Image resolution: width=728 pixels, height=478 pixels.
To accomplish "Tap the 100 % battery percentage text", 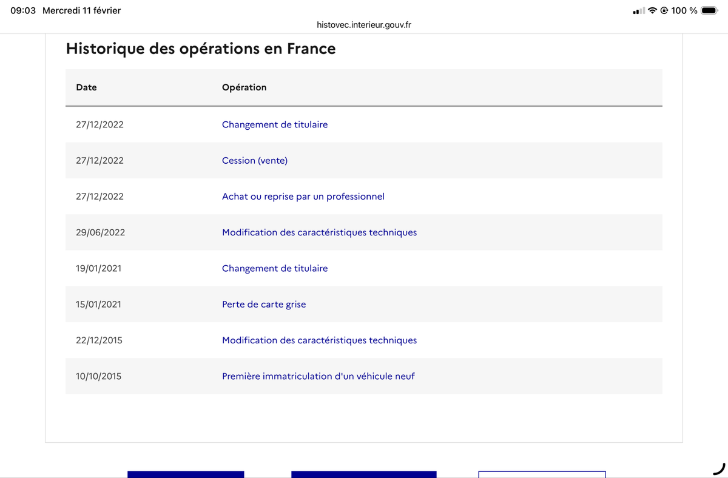I will (x=684, y=10).
